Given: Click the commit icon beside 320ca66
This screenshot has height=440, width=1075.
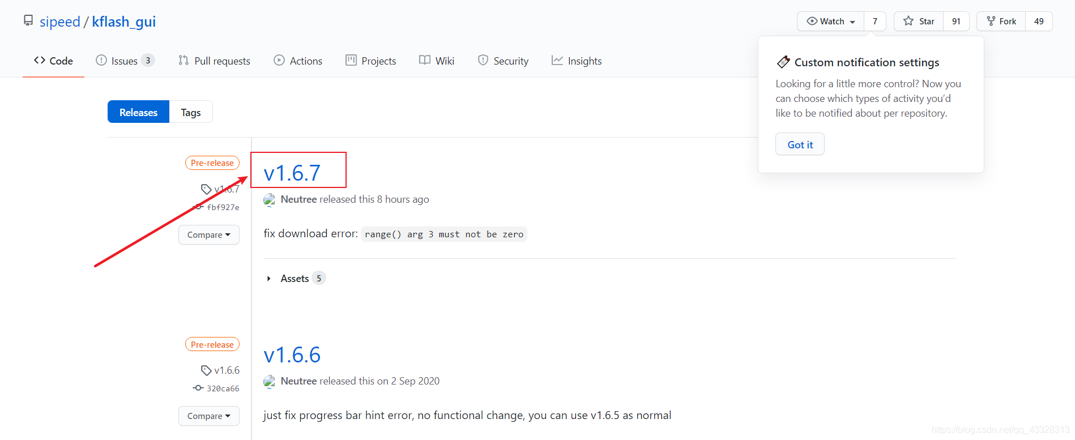Looking at the screenshot, I should (x=198, y=388).
